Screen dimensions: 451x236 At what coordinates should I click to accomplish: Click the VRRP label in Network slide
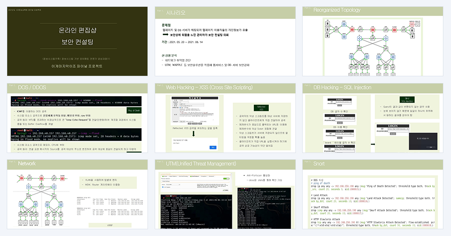[110, 225]
